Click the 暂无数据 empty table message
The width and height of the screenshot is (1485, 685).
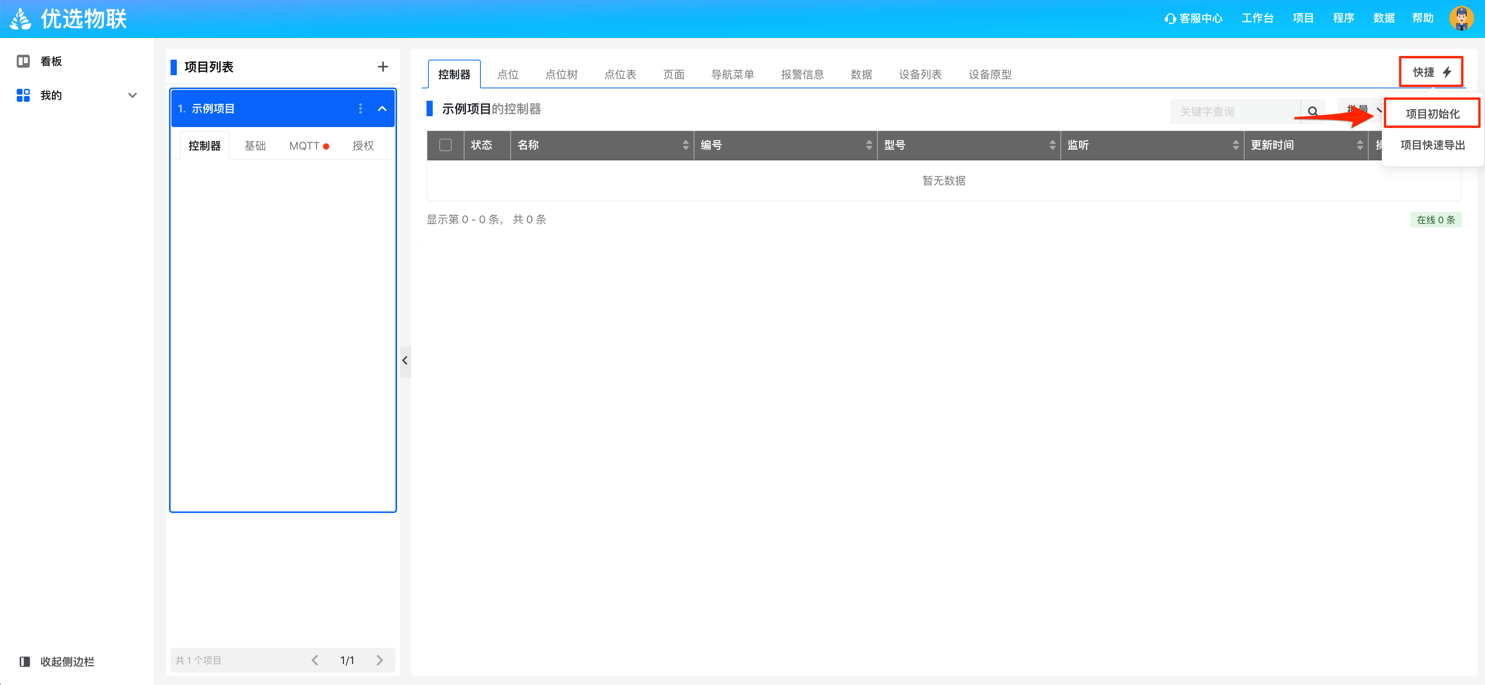click(944, 180)
